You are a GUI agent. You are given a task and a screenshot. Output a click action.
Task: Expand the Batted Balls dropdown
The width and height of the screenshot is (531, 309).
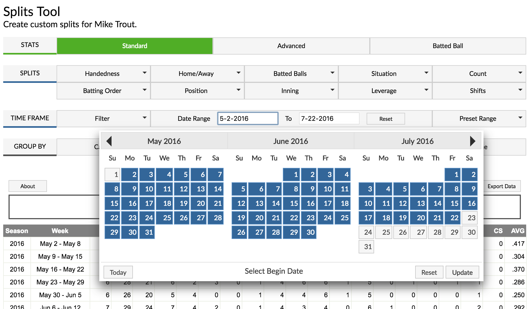pos(290,74)
